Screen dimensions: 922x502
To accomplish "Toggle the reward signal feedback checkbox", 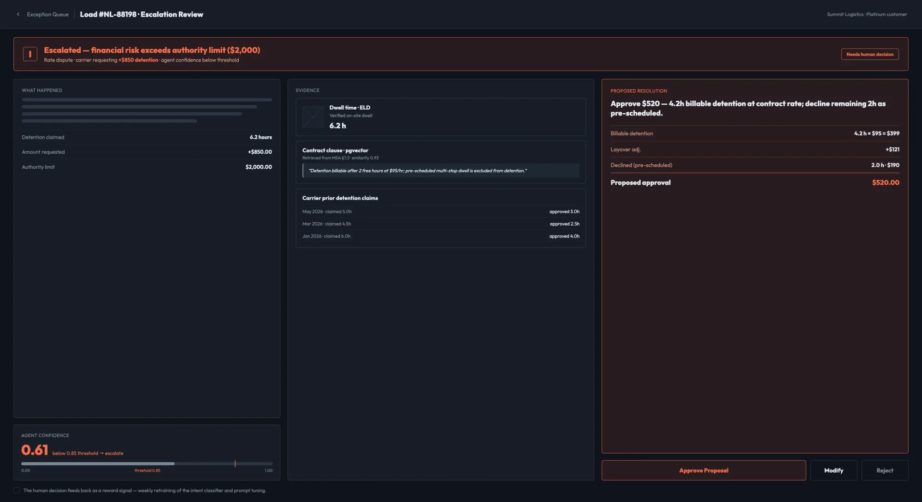I will [x=17, y=490].
